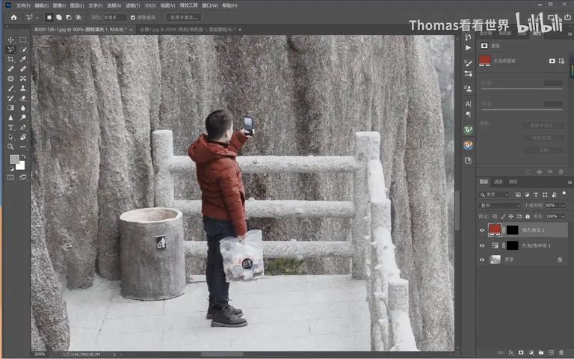Add layer mask at Layers panel bottom
This screenshot has width=574, height=359.
pos(521,352)
